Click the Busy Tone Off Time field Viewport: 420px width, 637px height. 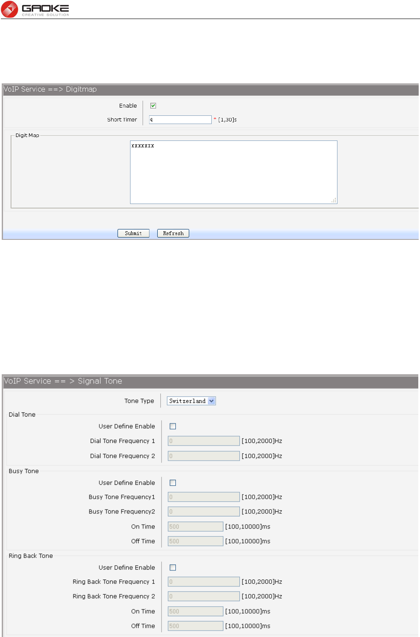(x=195, y=541)
